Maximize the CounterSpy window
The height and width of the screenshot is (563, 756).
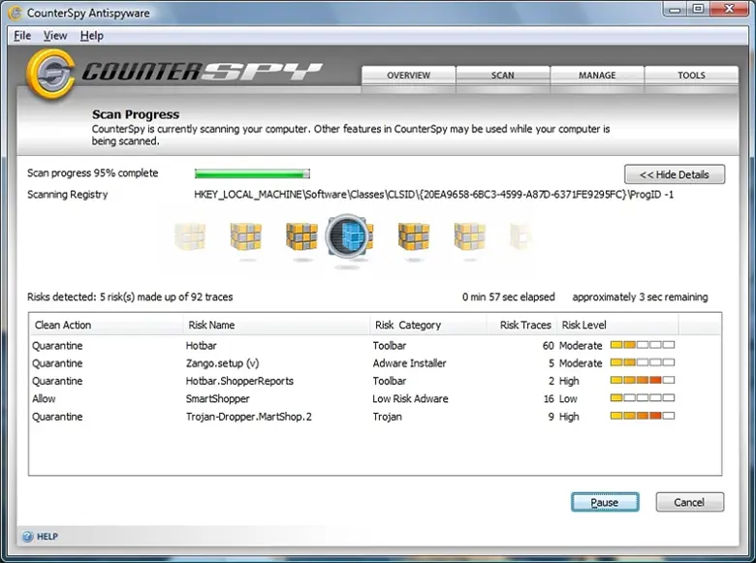[698, 9]
